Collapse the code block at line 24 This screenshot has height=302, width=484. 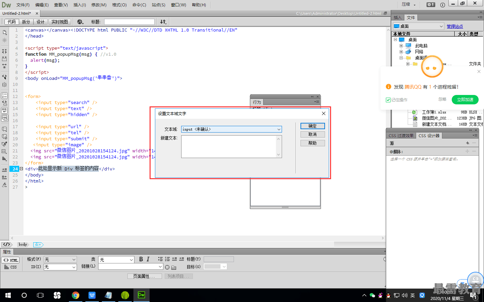(x=22, y=169)
